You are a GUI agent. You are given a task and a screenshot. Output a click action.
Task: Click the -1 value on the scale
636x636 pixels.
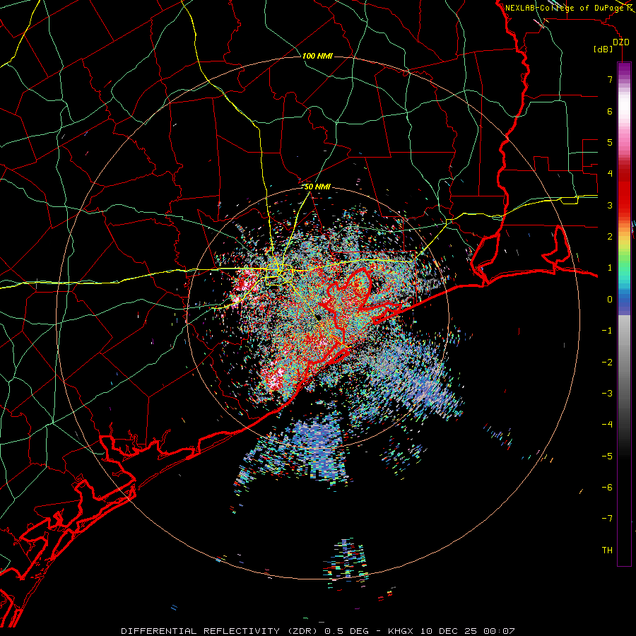point(607,331)
